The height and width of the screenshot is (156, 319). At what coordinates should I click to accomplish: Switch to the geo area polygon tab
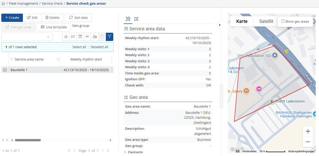pyautogui.click(x=136, y=19)
